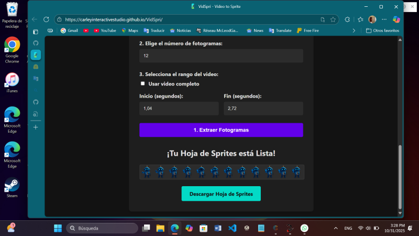Open the browser extensions icon
Viewport: 419px width, 236px height.
pyautogui.click(x=348, y=19)
